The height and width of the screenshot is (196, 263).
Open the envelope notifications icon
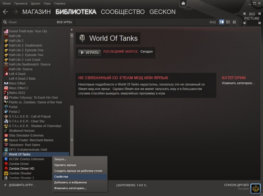coord(183,3)
